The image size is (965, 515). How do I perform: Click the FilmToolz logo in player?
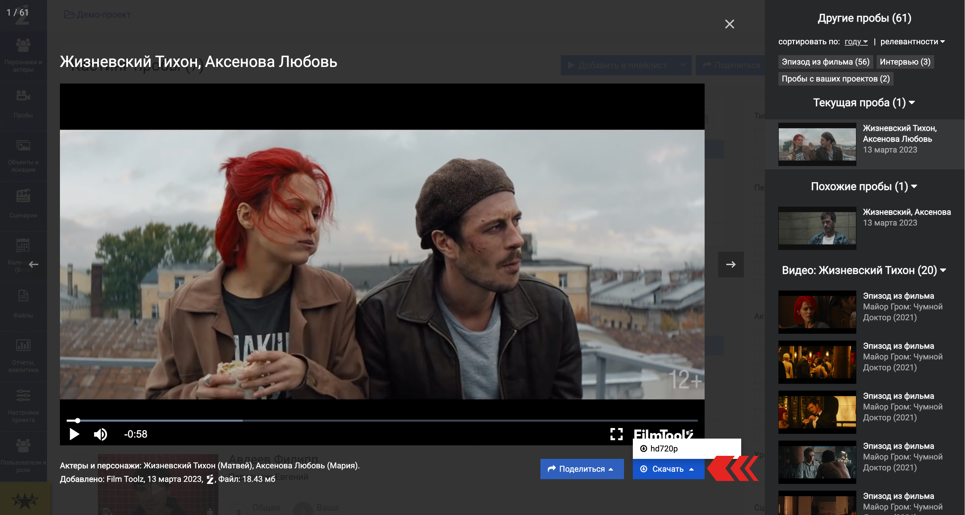[x=663, y=434]
